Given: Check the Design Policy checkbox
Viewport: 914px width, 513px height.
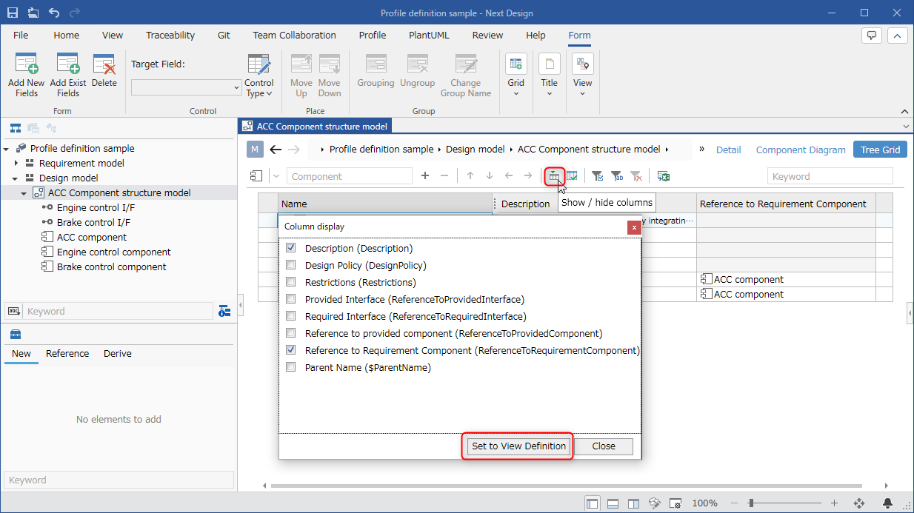Looking at the screenshot, I should click(x=291, y=265).
